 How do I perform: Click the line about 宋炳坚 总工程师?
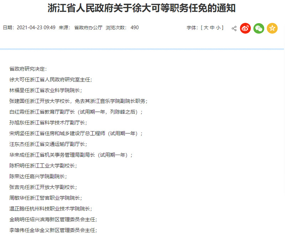click(76, 133)
